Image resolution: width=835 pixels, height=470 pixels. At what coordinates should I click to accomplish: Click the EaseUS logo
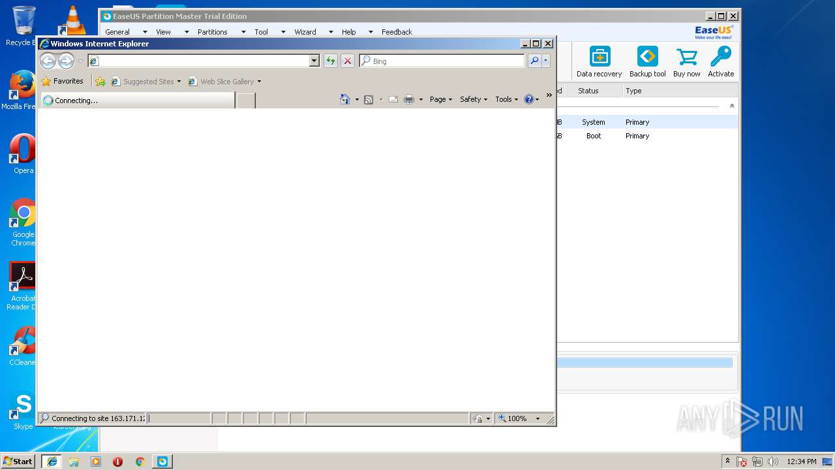click(x=714, y=32)
